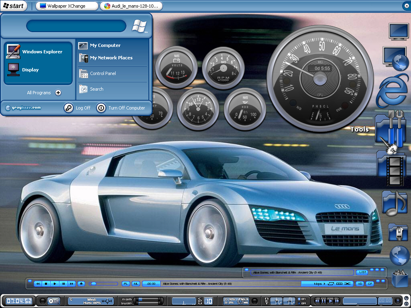The width and height of the screenshot is (411, 308).
Task: Click the Log Off button
Action: (77, 107)
